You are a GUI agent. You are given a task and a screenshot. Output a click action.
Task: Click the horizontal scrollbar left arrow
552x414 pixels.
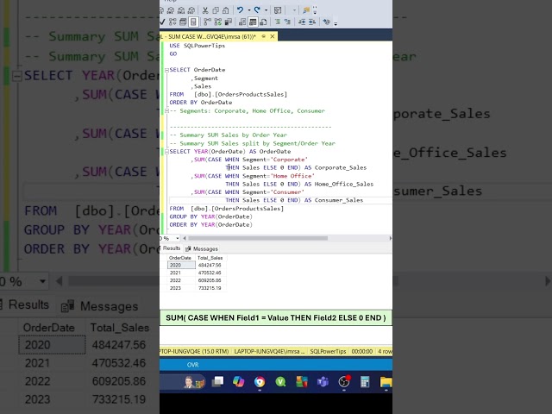(185, 238)
